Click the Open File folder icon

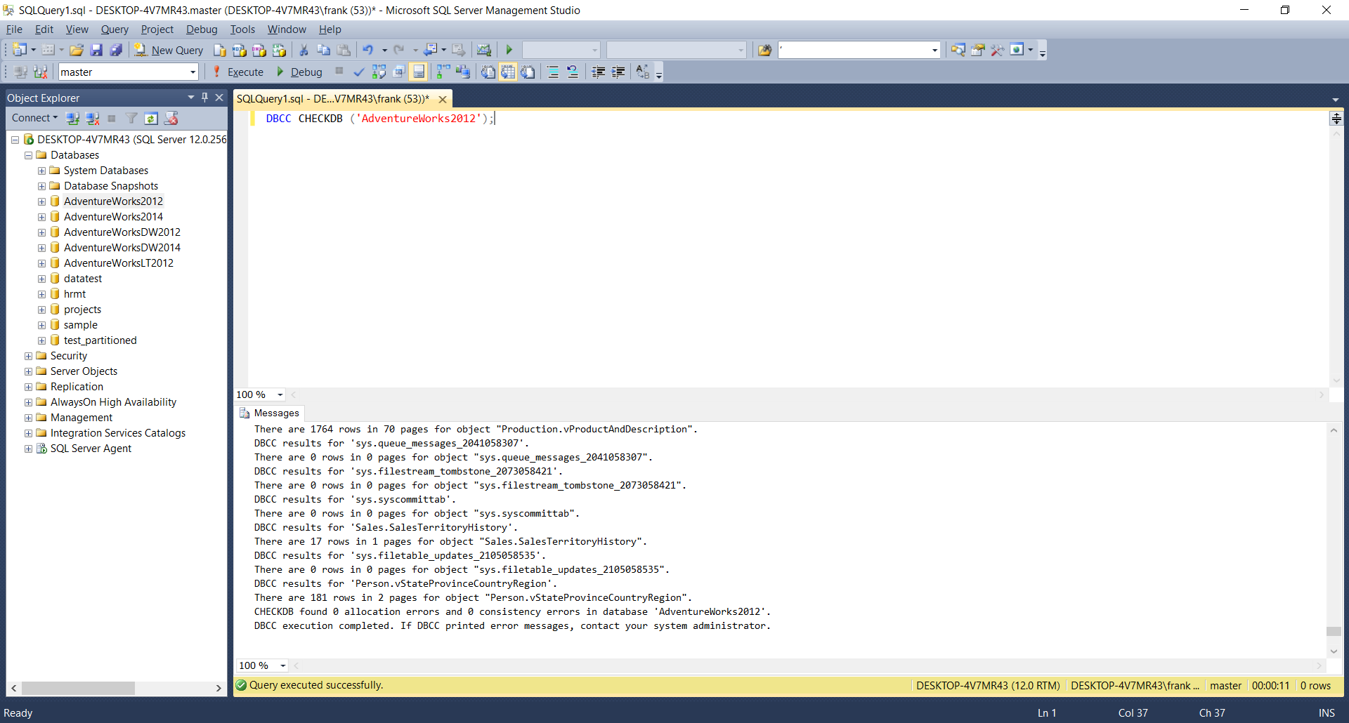77,50
